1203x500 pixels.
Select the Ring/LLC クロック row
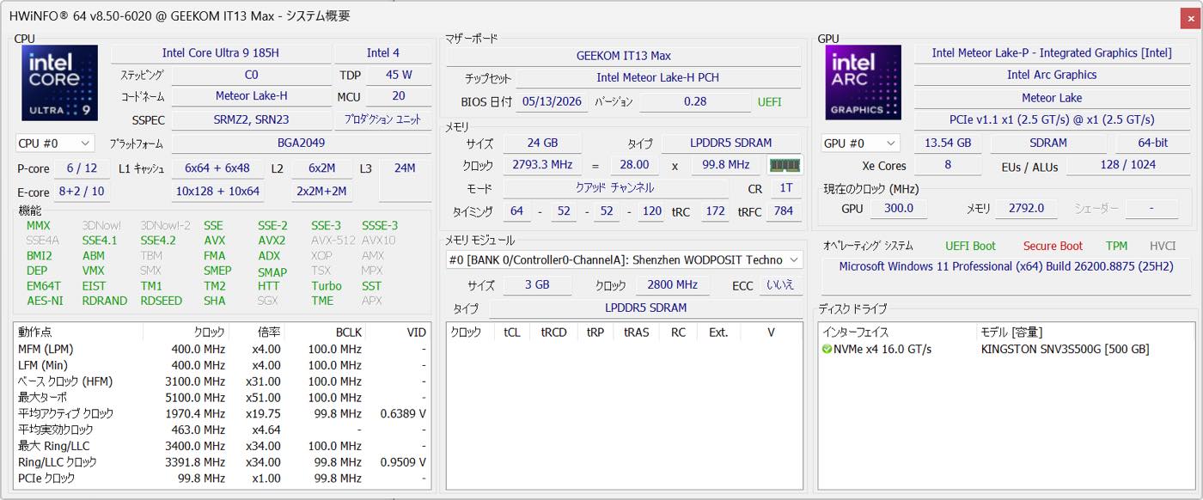coord(223,462)
